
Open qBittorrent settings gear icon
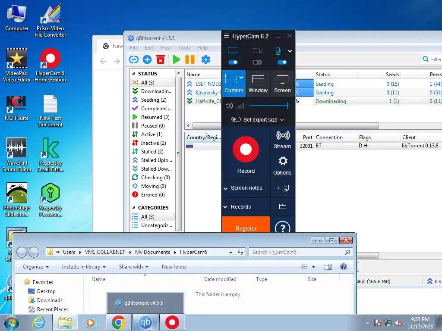[x=206, y=59]
